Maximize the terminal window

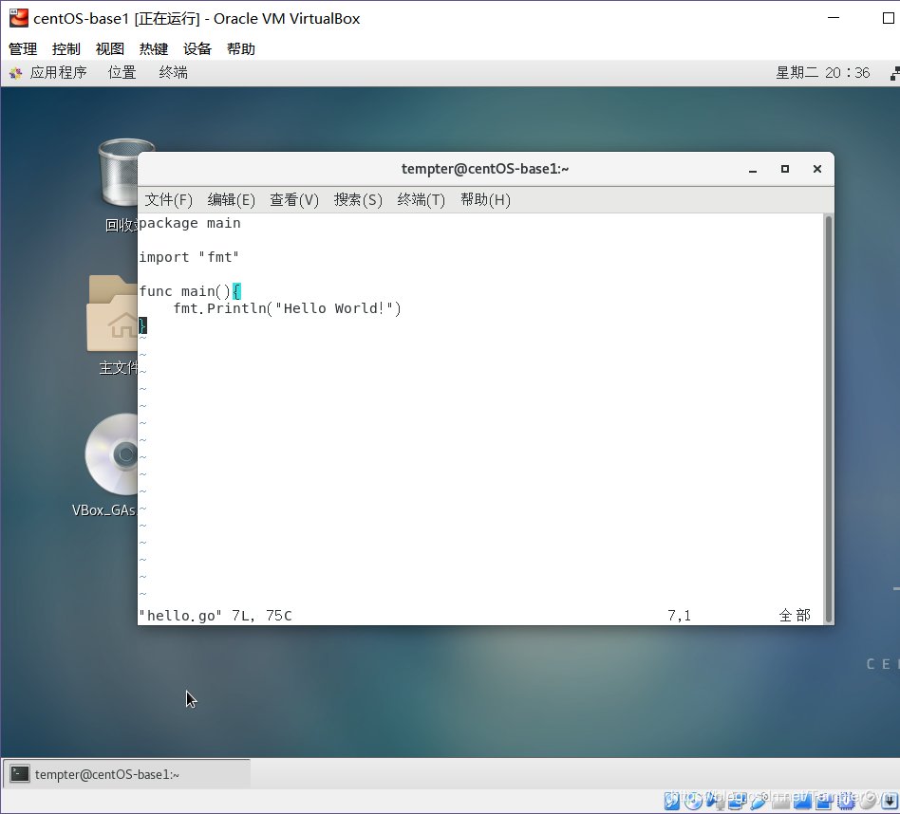coord(784,169)
